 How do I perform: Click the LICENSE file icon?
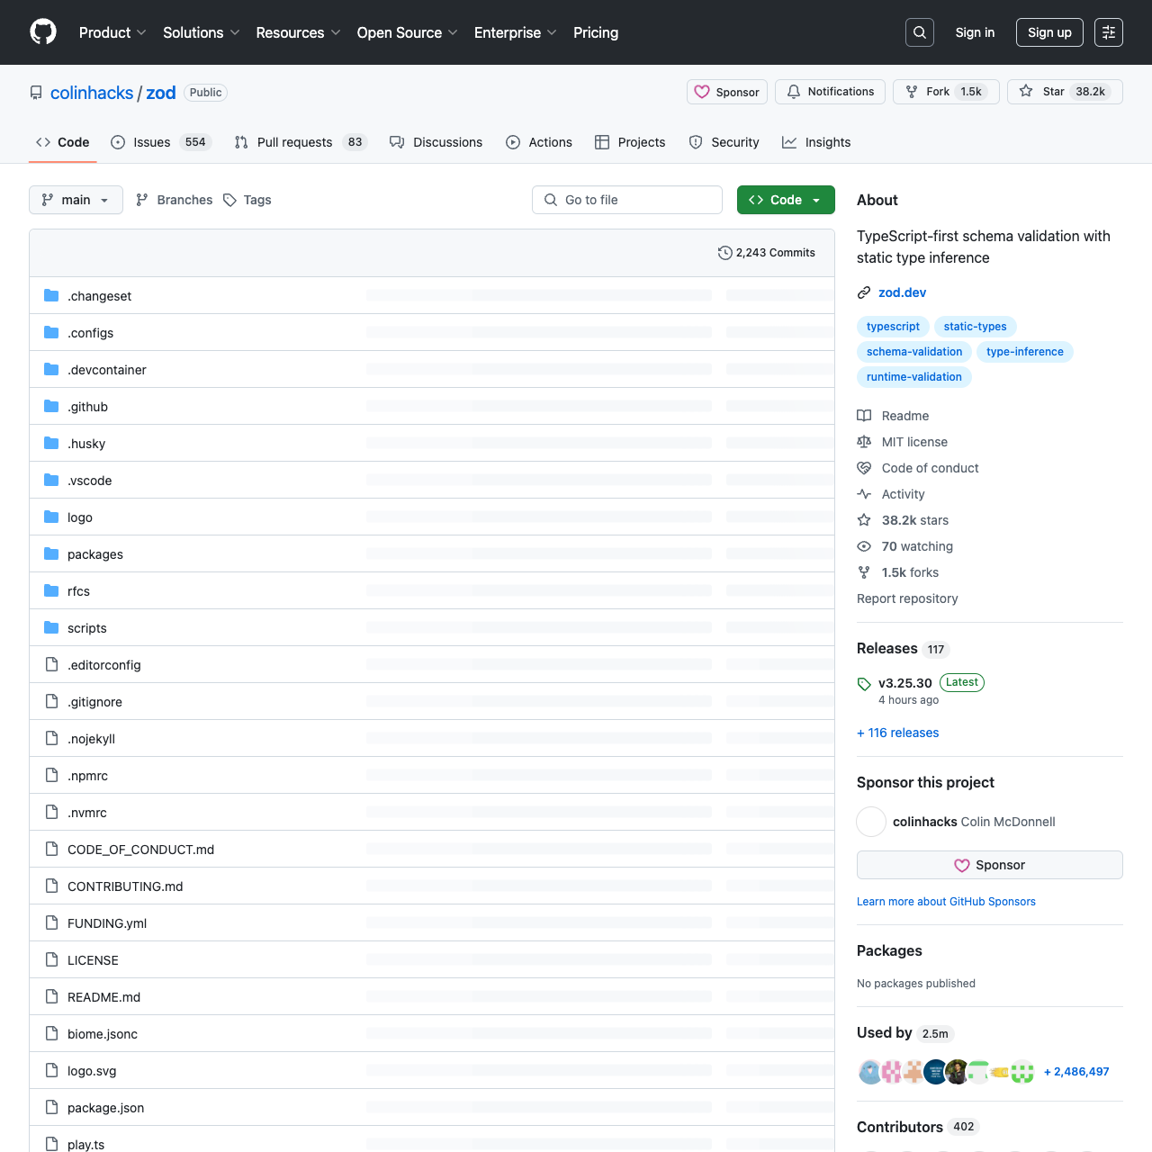point(51,959)
